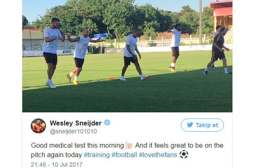Open the Wesley Sneijder display name link
Image resolution: width=253 pixels, height=168 pixels.
coord(75,123)
